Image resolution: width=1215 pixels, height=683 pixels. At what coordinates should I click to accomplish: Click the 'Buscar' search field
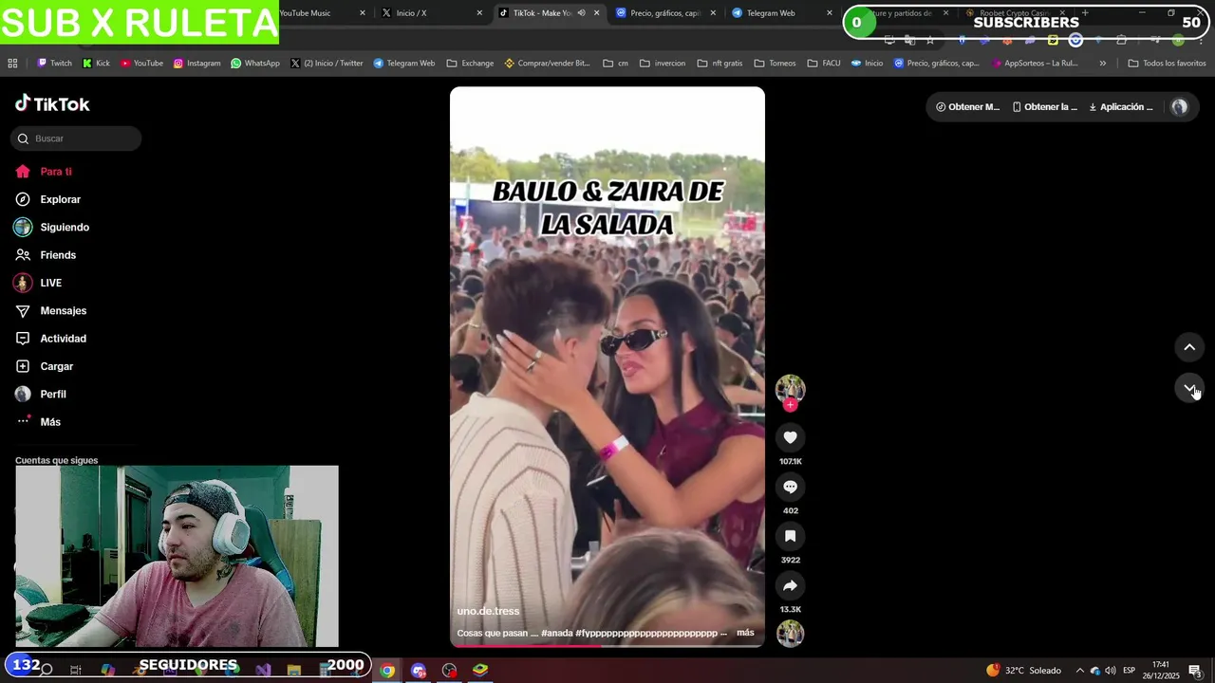point(76,138)
